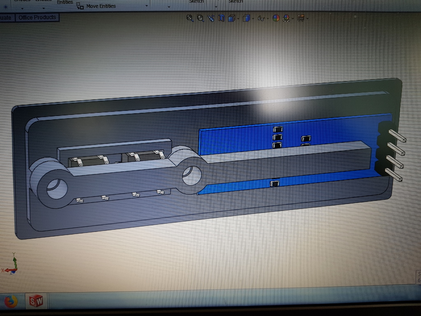Expand the Display Style dropdown arrow
Viewport: 421px width, 316px height.
(253, 18)
